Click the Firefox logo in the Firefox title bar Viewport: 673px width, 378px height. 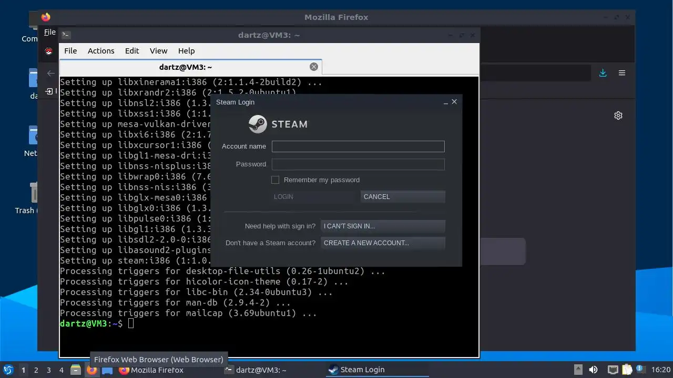click(x=46, y=17)
